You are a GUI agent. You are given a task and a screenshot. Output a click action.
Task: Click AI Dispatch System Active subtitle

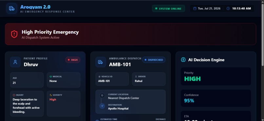click(40, 38)
